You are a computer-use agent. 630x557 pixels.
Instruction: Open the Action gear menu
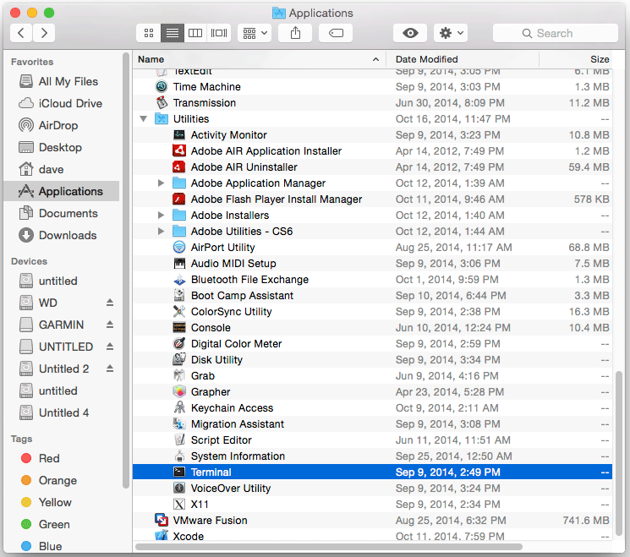(x=451, y=33)
